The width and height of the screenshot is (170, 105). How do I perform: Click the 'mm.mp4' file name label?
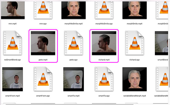click(13, 24)
